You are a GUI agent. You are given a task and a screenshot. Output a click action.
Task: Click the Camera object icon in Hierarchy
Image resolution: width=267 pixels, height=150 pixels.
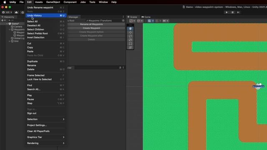12,27
